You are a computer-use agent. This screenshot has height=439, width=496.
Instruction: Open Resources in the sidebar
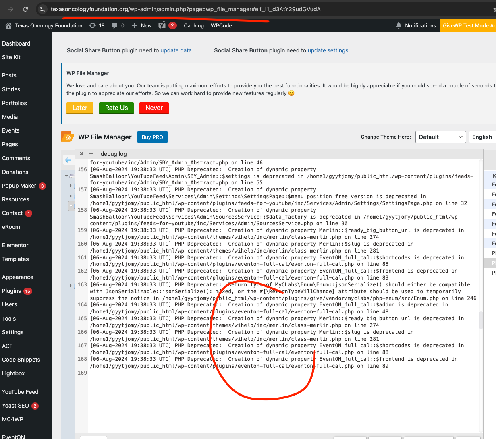point(16,199)
